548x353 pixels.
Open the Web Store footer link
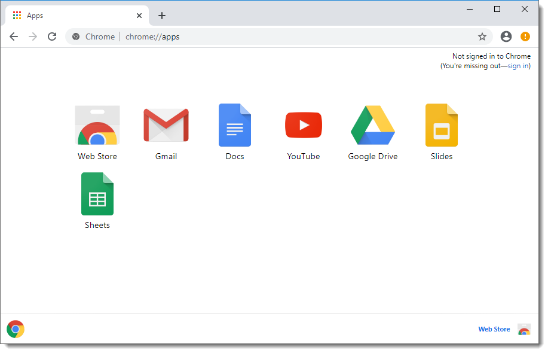tap(494, 329)
